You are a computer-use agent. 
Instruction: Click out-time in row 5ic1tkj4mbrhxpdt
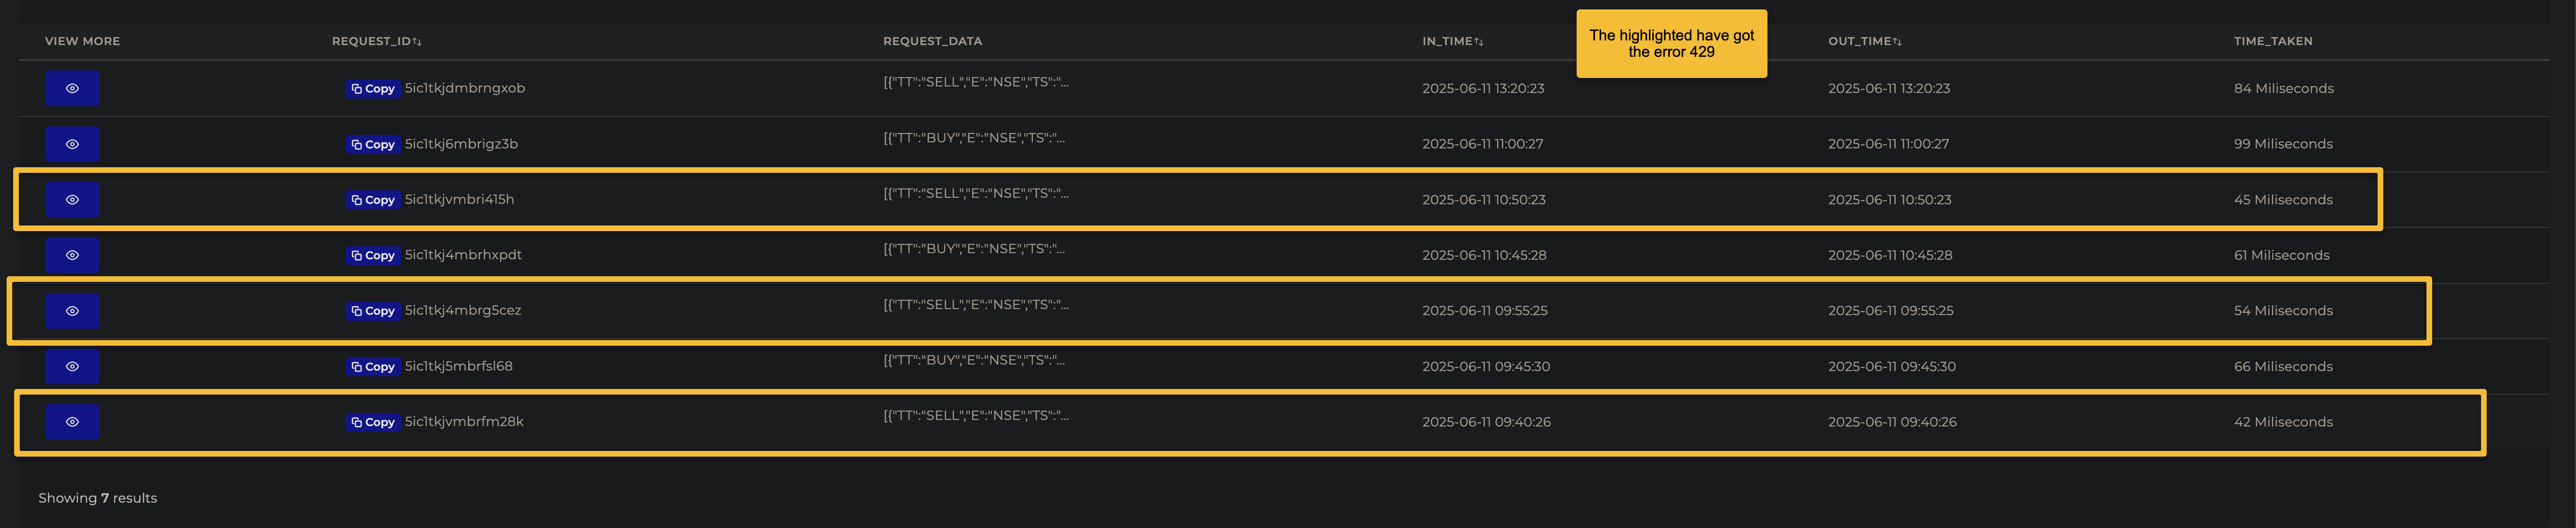click(x=1890, y=255)
